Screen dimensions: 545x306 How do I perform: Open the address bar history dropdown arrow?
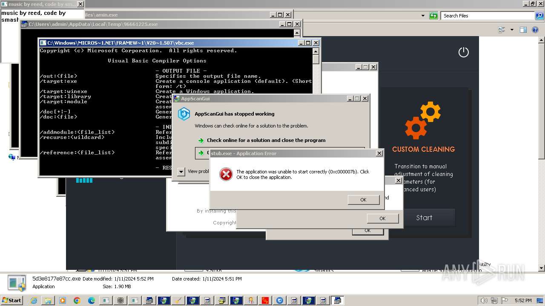coord(423,16)
